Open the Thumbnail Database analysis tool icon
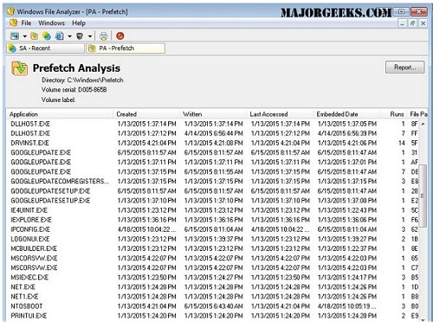433x322 pixels. (x=15, y=36)
